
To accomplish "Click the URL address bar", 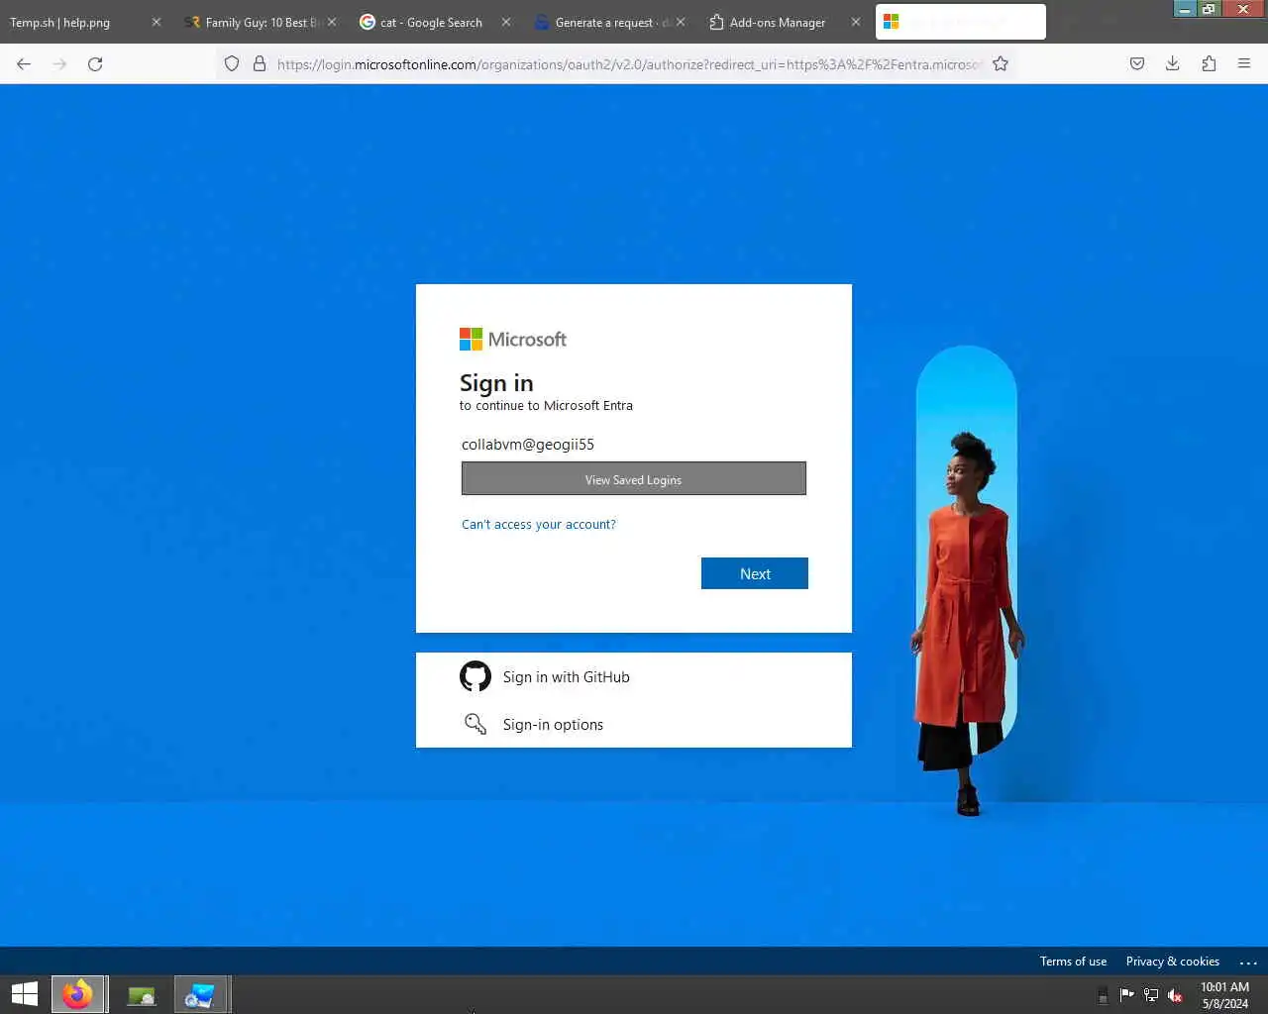I will click(x=629, y=64).
